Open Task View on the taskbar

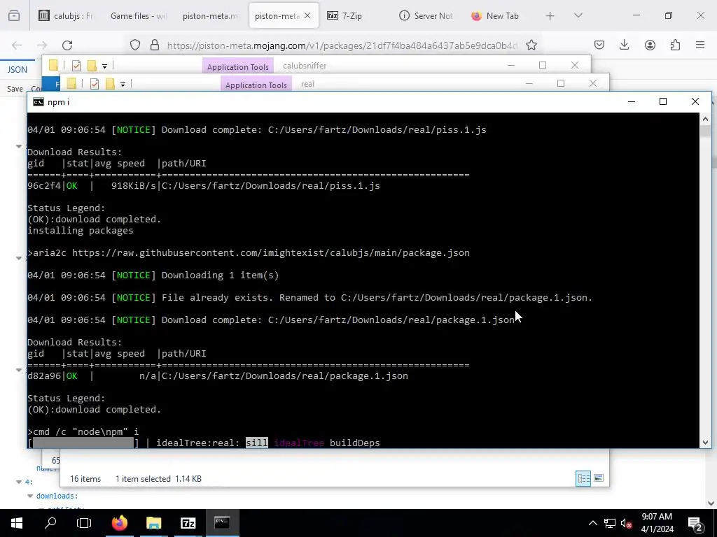tap(84, 523)
